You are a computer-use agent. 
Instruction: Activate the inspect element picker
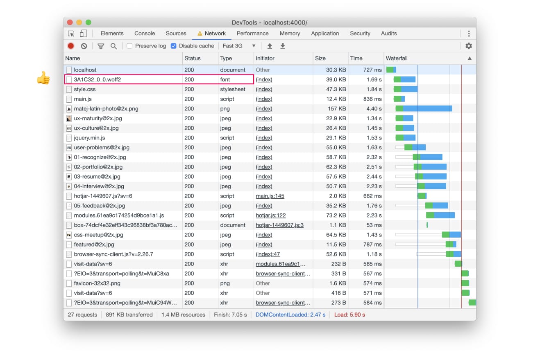[71, 33]
